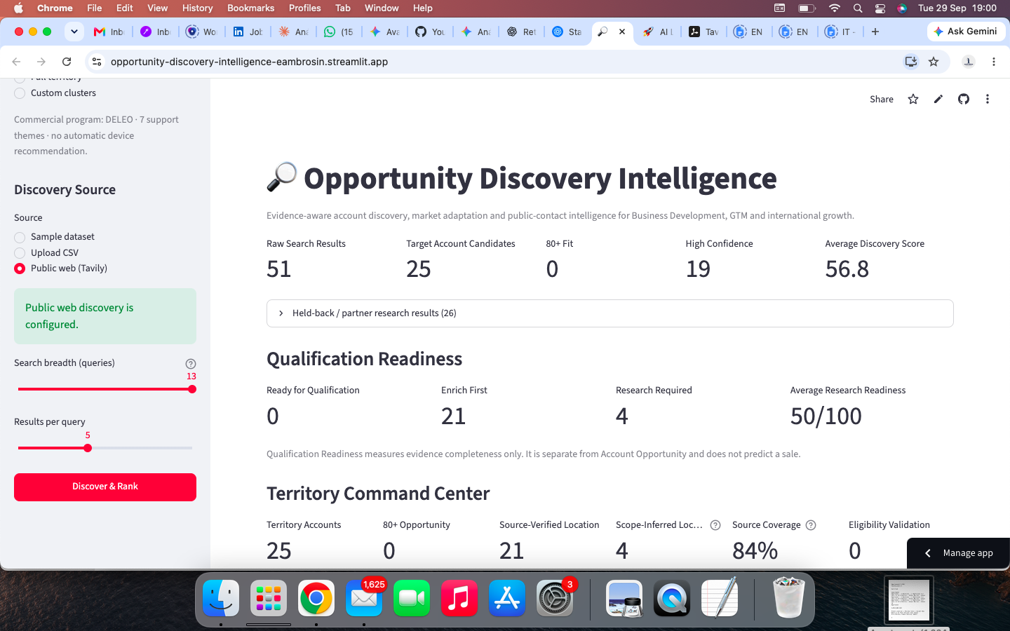Click the Search breadth slider handle
The width and height of the screenshot is (1010, 631).
coord(192,389)
